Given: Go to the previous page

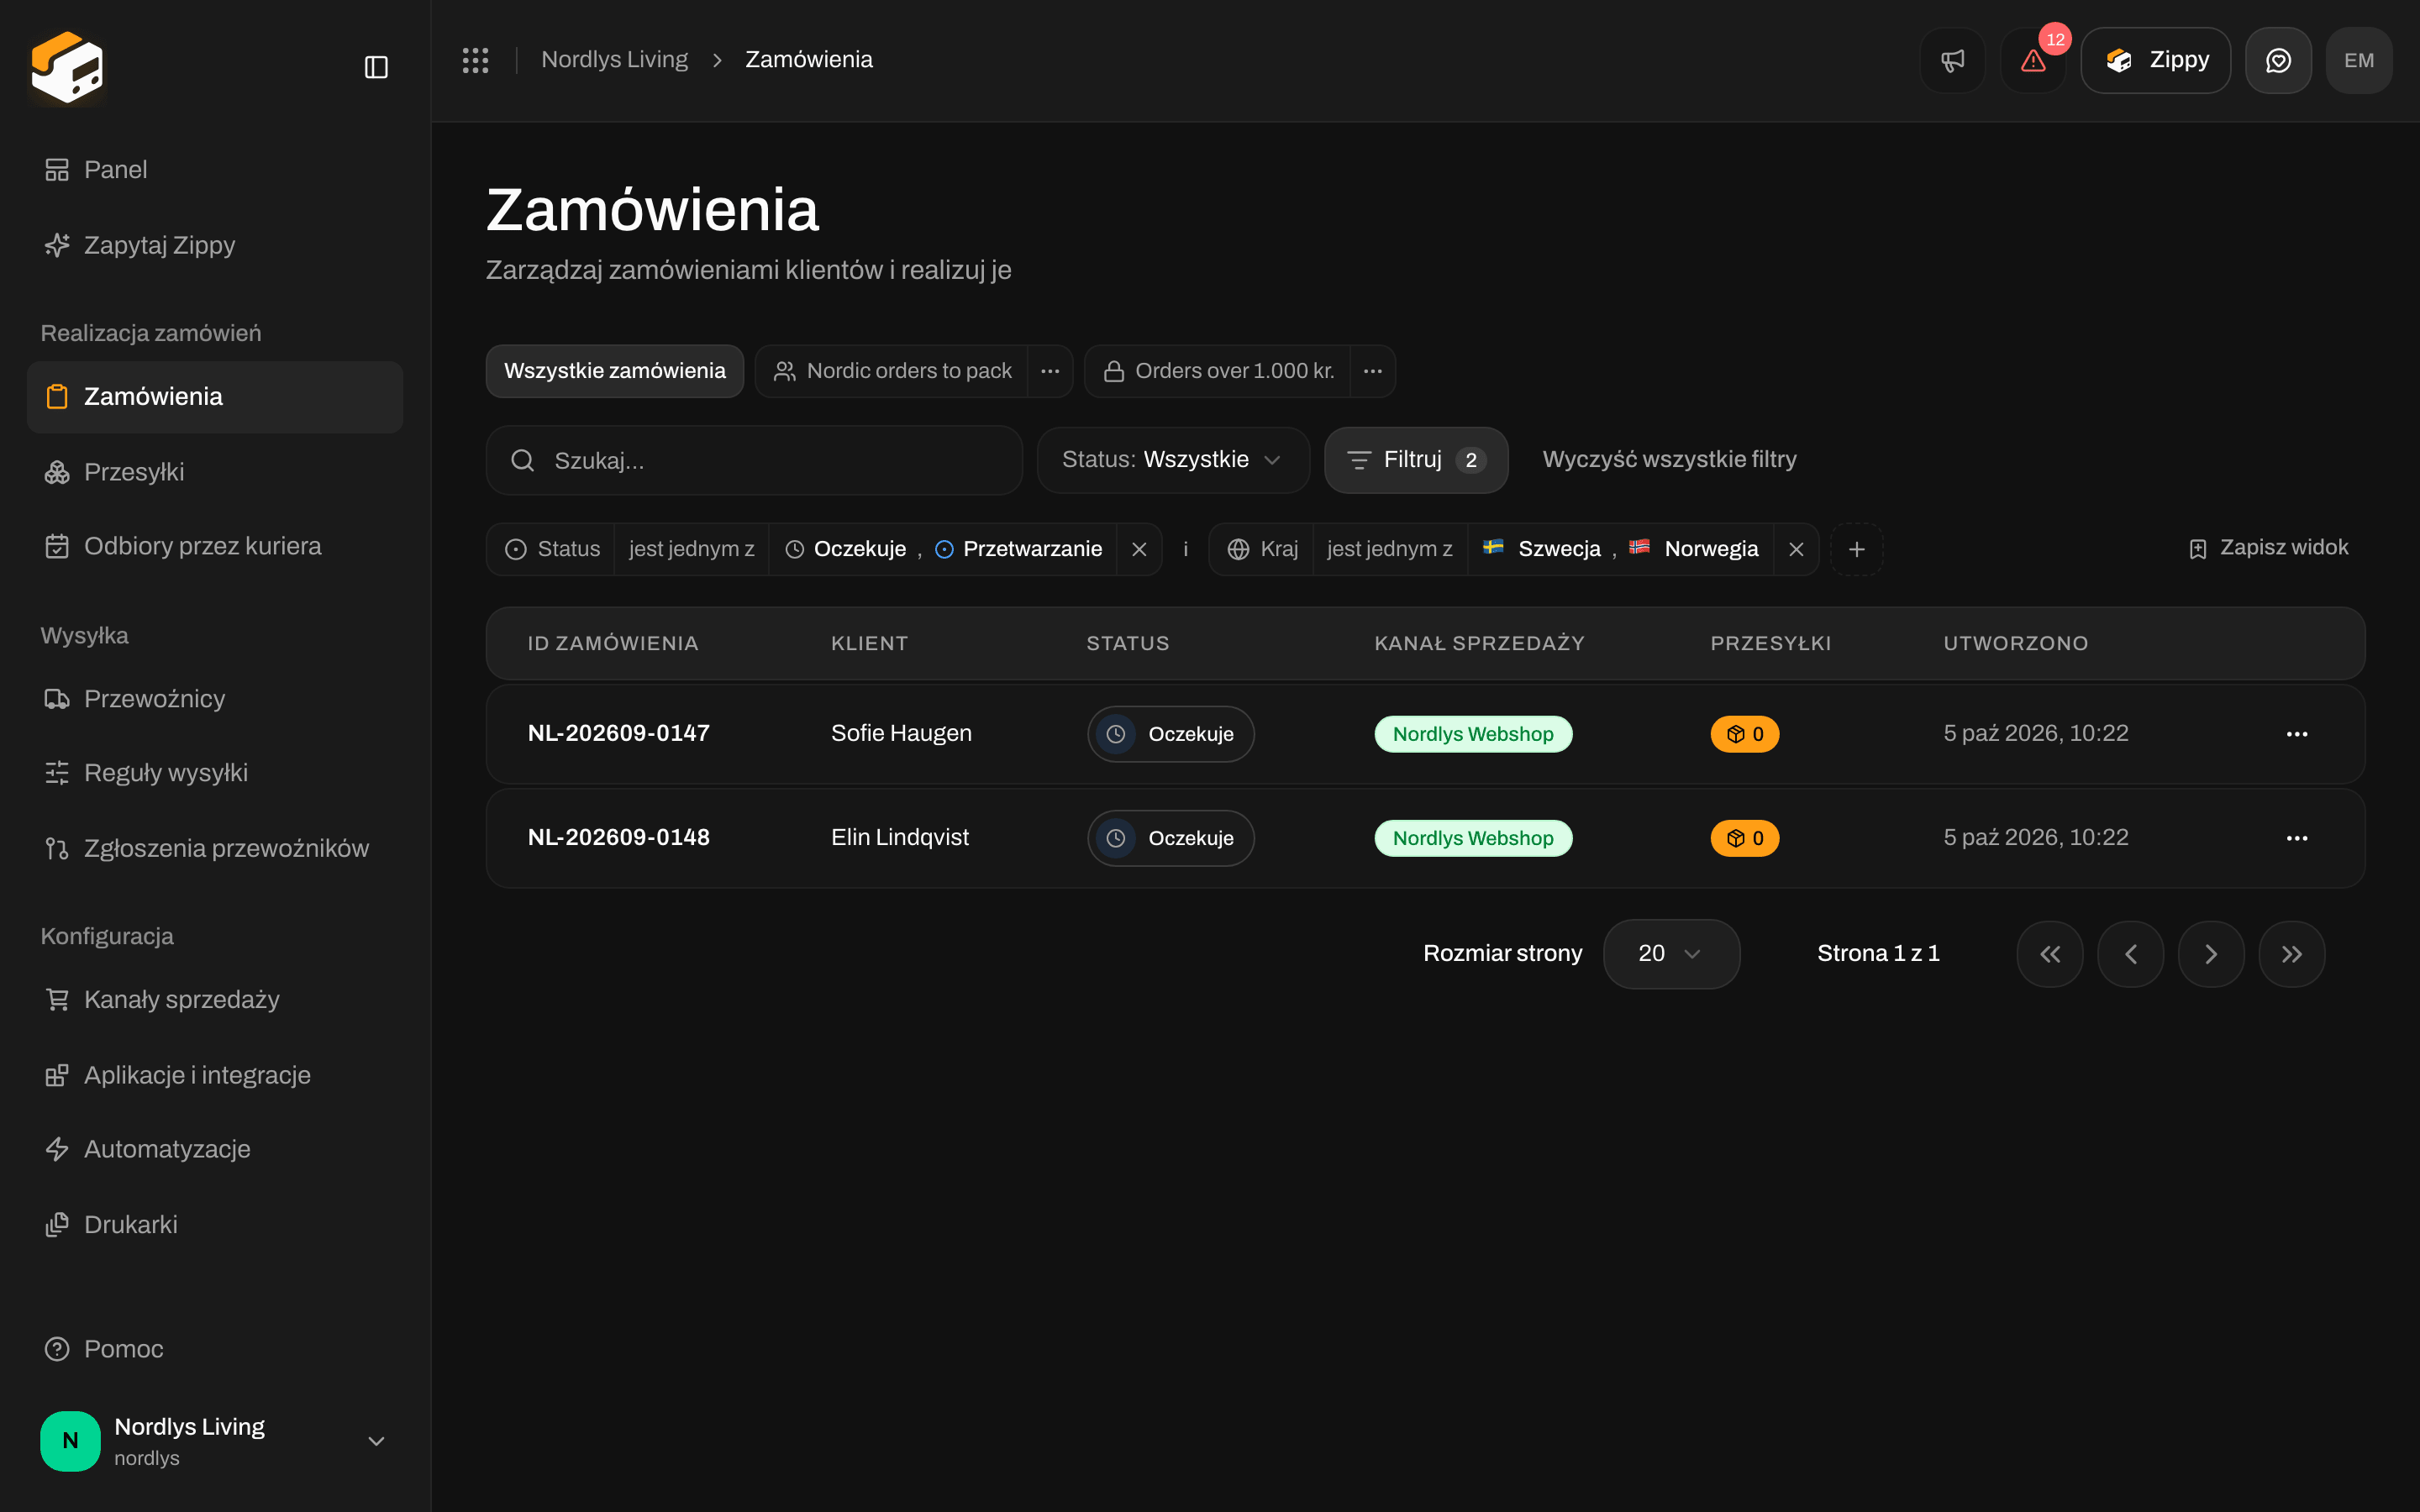Looking at the screenshot, I should [2131, 954].
